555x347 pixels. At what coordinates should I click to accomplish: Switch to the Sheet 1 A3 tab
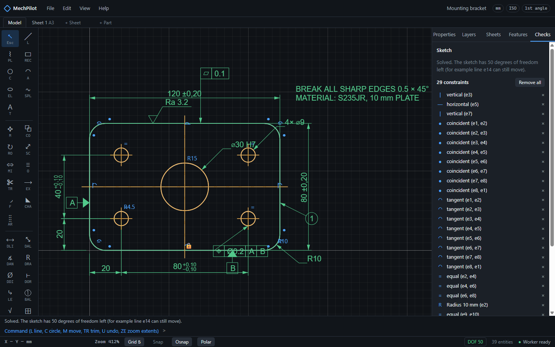point(43,23)
